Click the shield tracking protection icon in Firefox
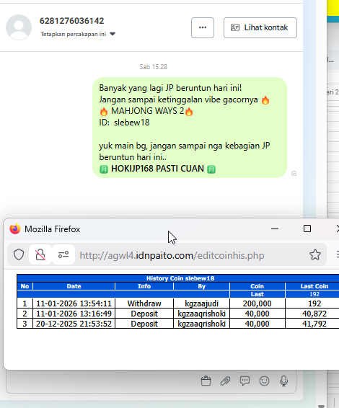 pos(19,254)
